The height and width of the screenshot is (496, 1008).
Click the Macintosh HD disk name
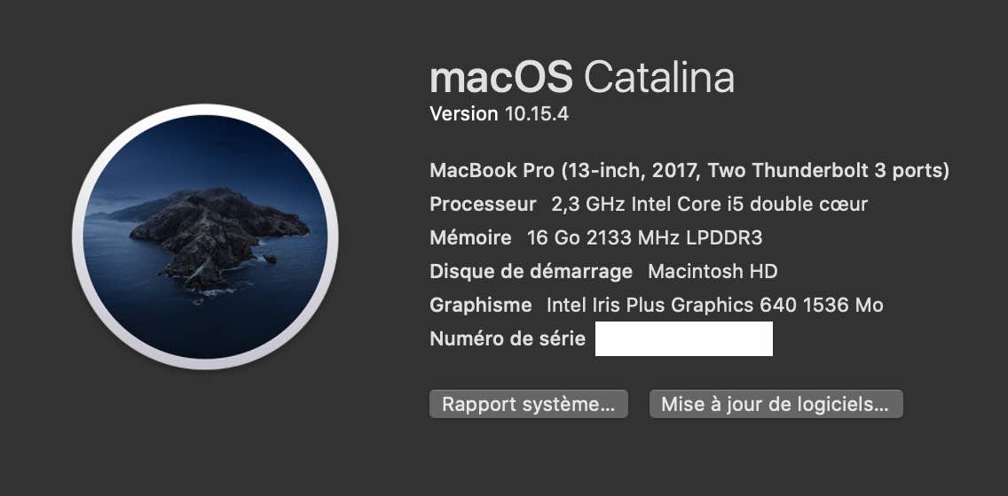tap(713, 272)
